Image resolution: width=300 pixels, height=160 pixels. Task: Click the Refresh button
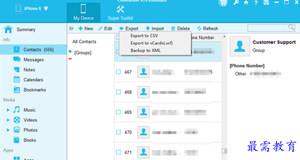[x=208, y=29]
